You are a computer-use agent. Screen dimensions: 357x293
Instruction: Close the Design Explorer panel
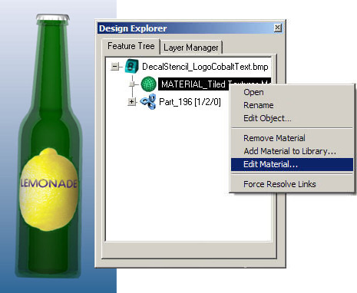[x=278, y=28]
